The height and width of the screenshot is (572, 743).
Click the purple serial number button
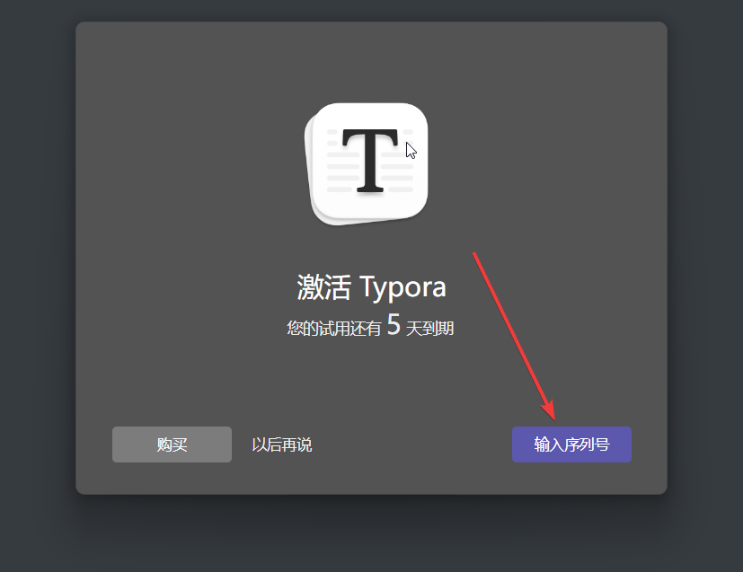tap(571, 444)
